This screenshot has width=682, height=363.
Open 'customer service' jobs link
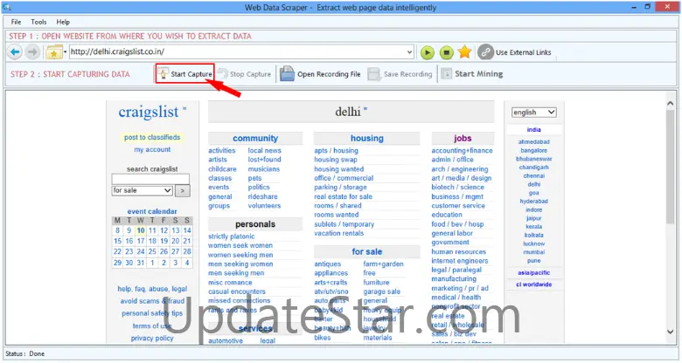pos(458,206)
